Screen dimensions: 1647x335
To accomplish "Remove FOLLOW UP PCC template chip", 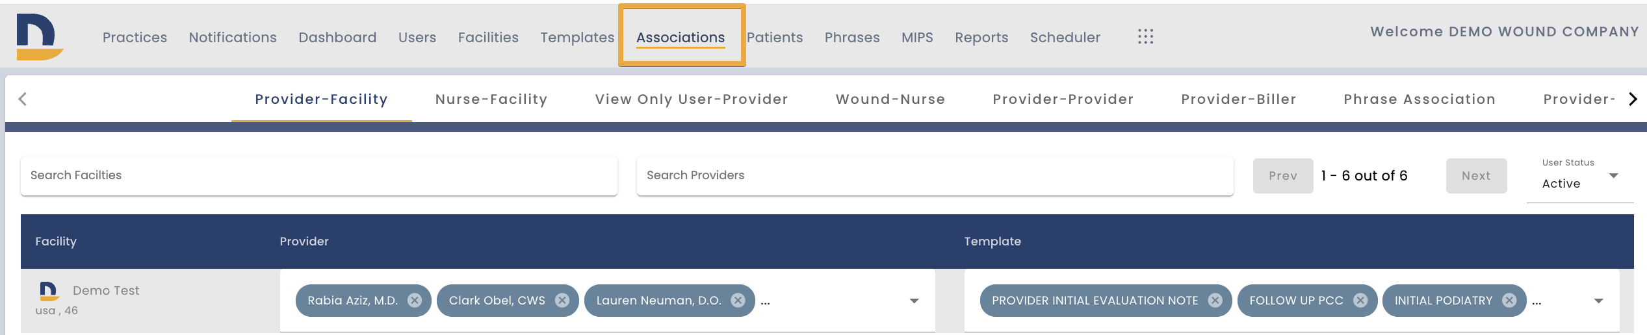I will tap(1360, 301).
